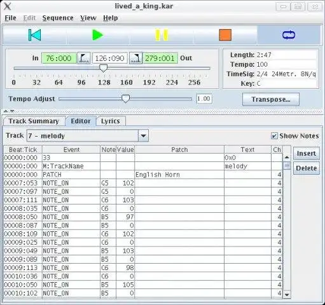Click the Transpose... button
325x305 pixels.
tap(271, 99)
